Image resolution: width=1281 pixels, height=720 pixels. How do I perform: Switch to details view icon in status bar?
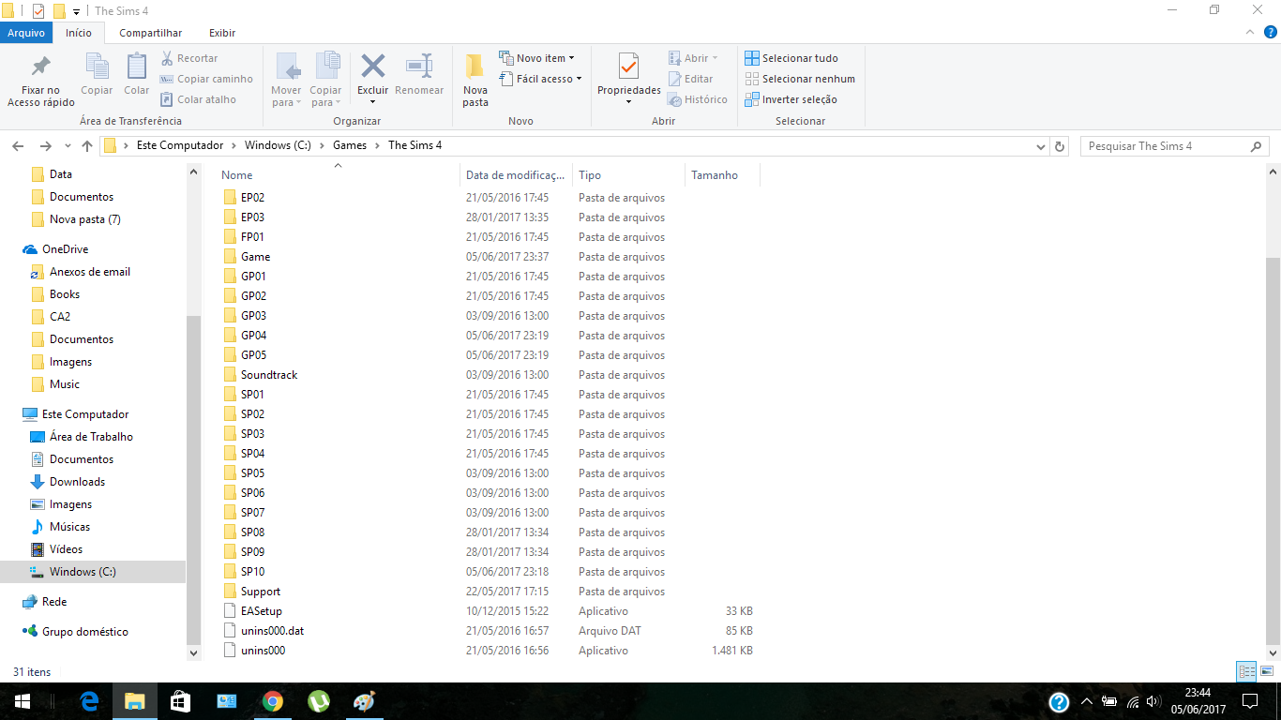click(1246, 671)
